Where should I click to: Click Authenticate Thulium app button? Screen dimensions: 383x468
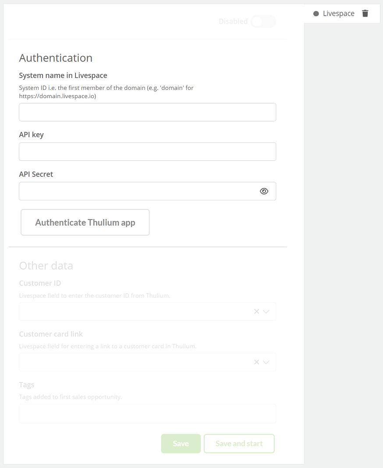tap(85, 222)
